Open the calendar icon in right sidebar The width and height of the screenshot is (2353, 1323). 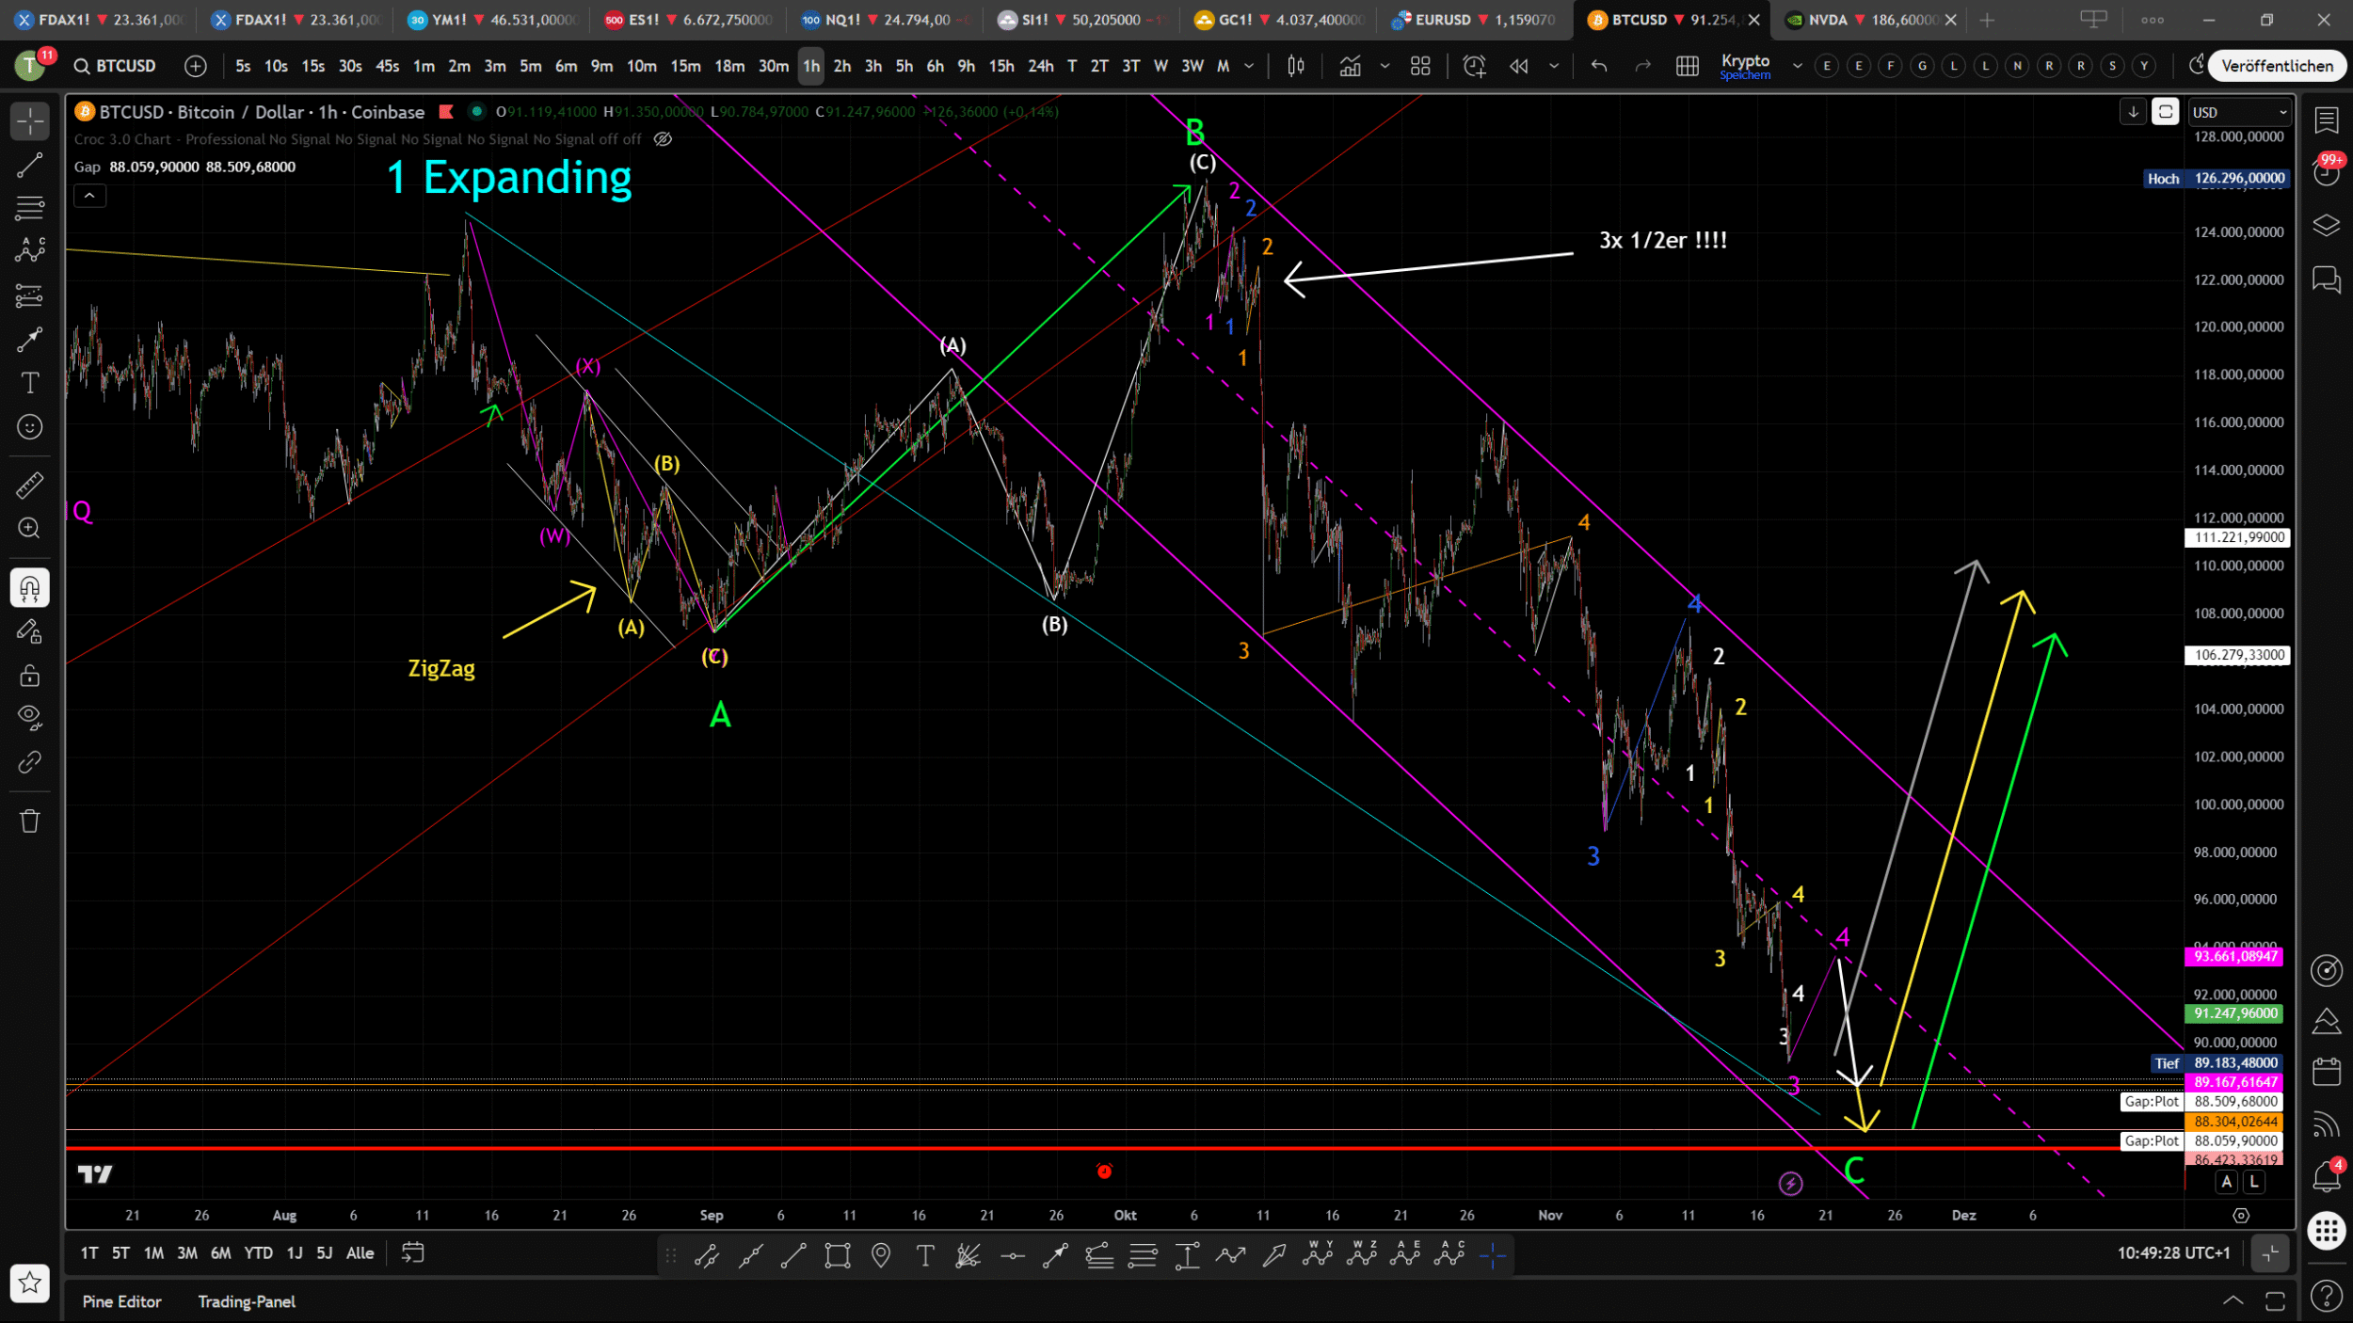2326,1072
